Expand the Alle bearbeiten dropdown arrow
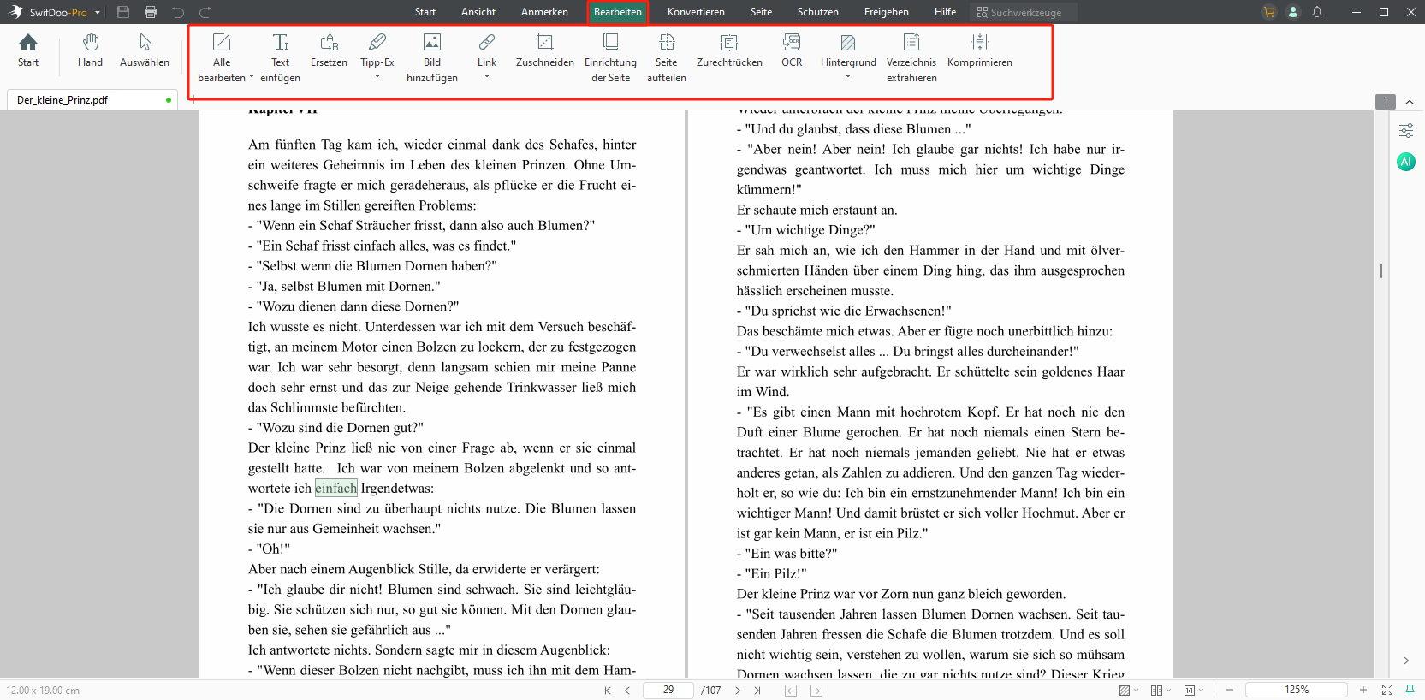 [x=252, y=77]
